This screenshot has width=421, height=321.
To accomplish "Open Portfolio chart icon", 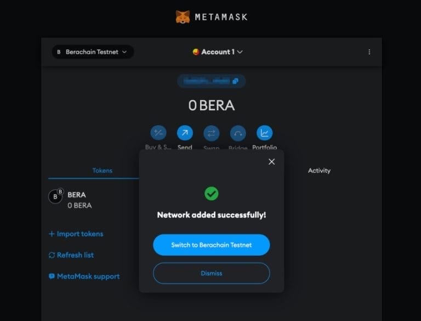I will coord(264,133).
